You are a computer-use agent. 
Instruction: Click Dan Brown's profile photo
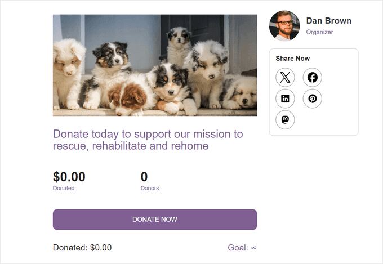pos(284,26)
